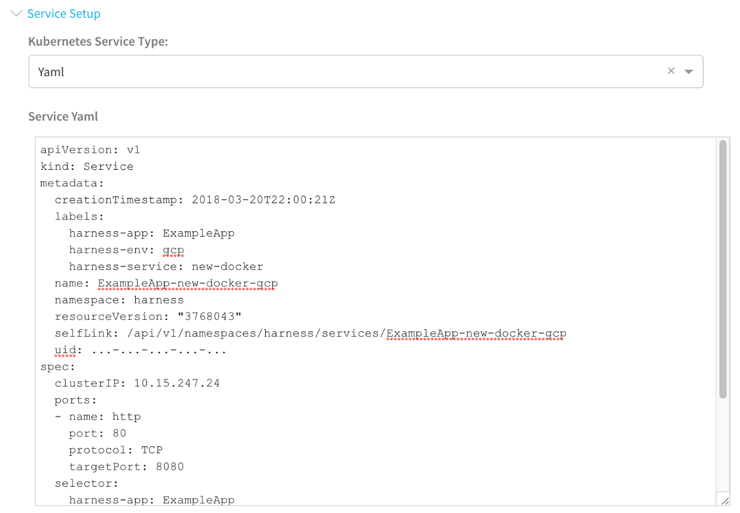Collapse the Service Setup section chevron
Image resolution: width=740 pixels, height=513 pixels.
16,13
